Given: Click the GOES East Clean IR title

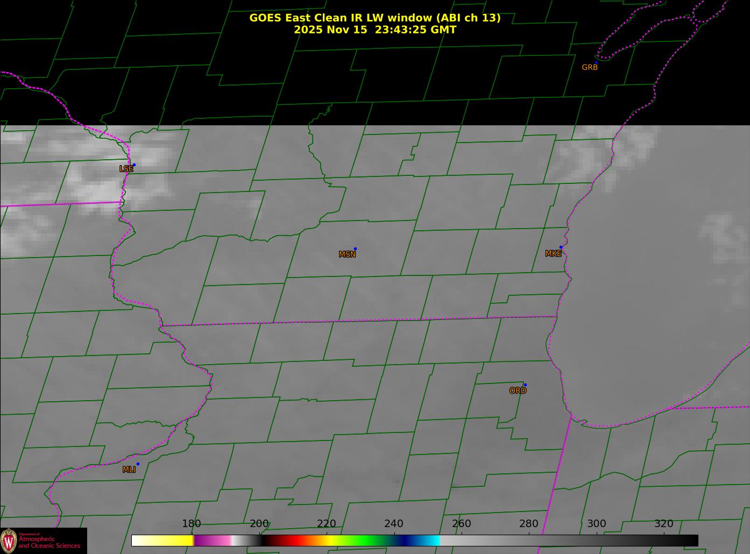Looking at the screenshot, I should pyautogui.click(x=374, y=18).
